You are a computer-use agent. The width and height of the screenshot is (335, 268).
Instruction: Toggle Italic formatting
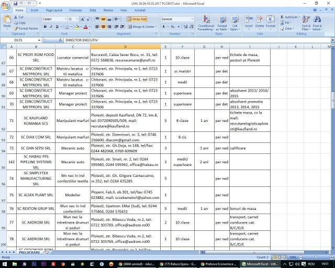pyautogui.click(x=51, y=27)
